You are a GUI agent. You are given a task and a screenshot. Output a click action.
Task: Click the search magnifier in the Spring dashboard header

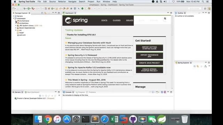coord(165,18)
